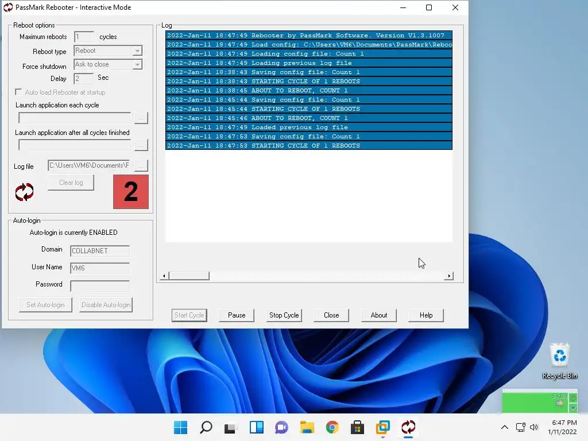Expand the Force shutdown dropdown
This screenshot has width=588, height=441.
coord(138,65)
